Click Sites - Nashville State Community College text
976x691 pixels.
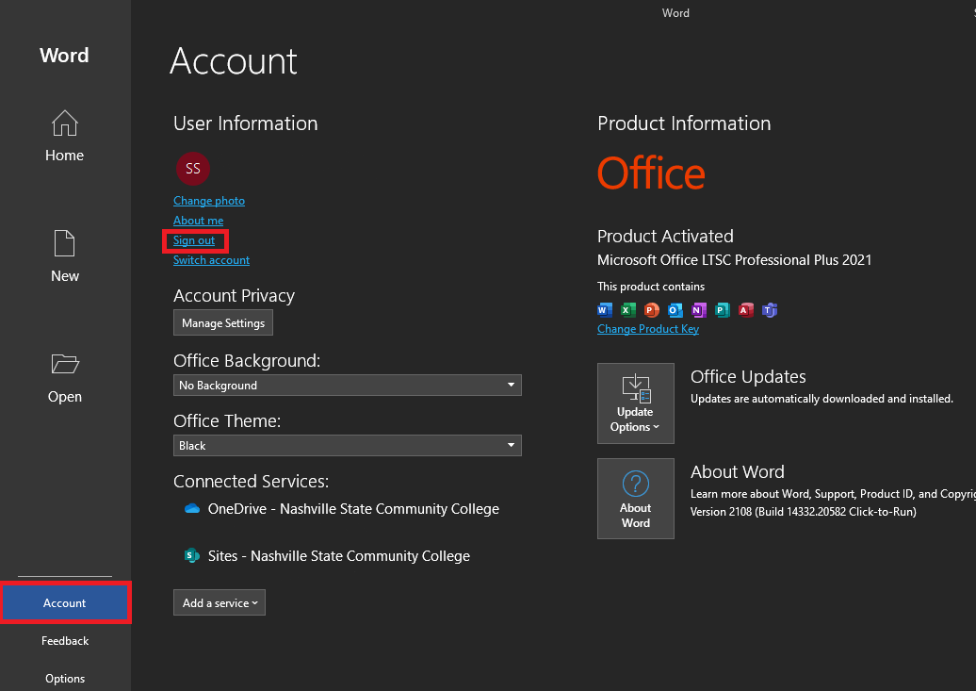(338, 556)
